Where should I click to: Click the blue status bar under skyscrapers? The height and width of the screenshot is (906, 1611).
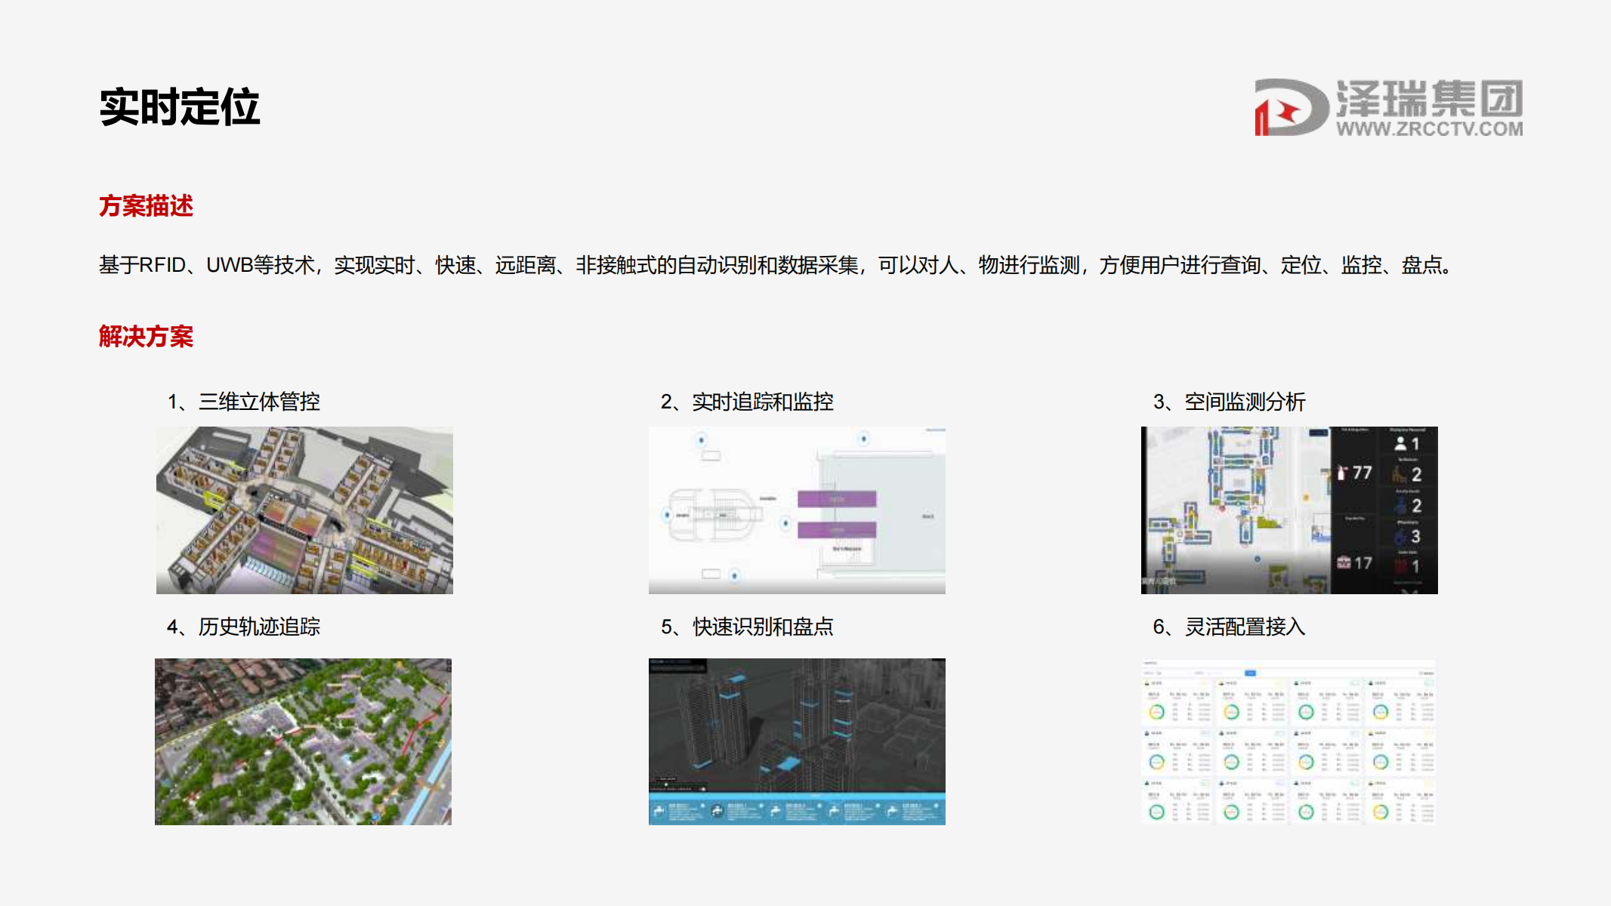(797, 809)
